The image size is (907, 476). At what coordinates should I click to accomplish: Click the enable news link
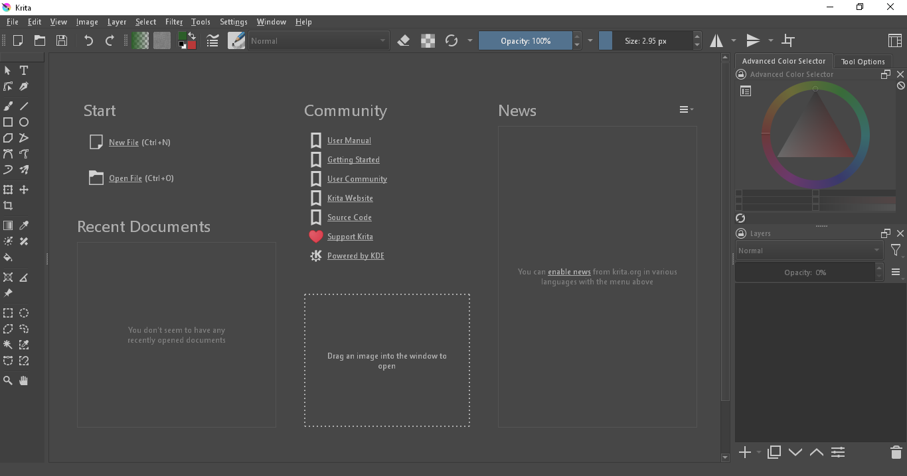tap(569, 272)
